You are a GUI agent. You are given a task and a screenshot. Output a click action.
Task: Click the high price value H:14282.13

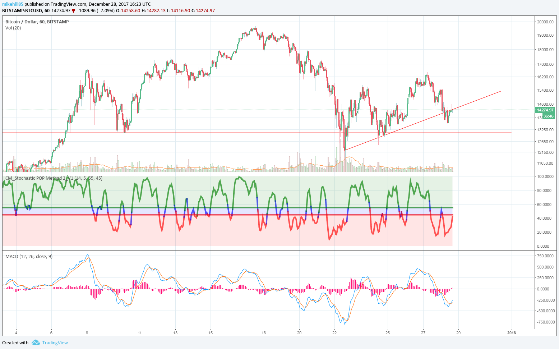click(153, 11)
